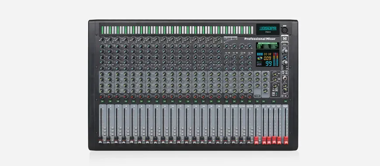Toggle the green ON button above channel 4
The width and height of the screenshot is (380, 166).
point(126,102)
